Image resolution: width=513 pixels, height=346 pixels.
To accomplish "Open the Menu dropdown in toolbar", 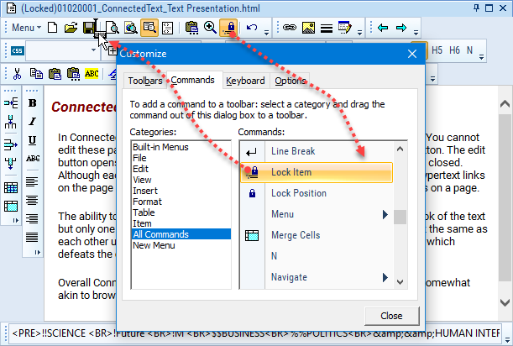I will (x=26, y=28).
